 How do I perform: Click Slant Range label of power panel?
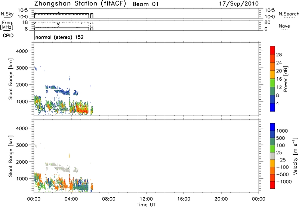(10, 79)
